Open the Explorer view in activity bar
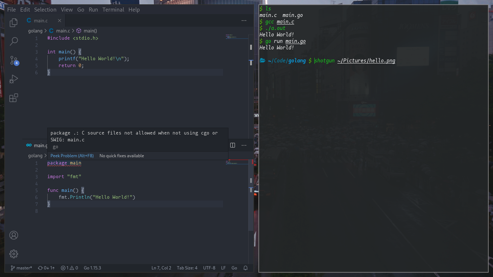Viewport: 493px width, 277px height. tap(14, 23)
